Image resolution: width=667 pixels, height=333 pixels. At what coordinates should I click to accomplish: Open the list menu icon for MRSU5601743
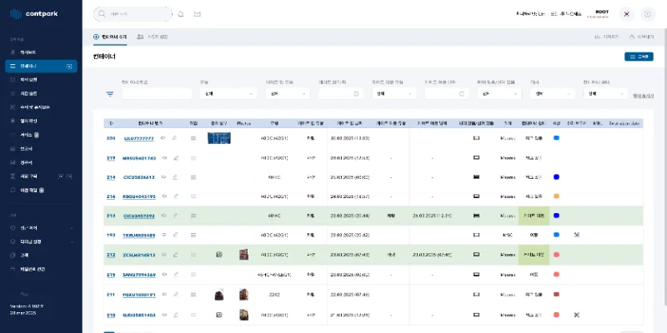coord(193,157)
